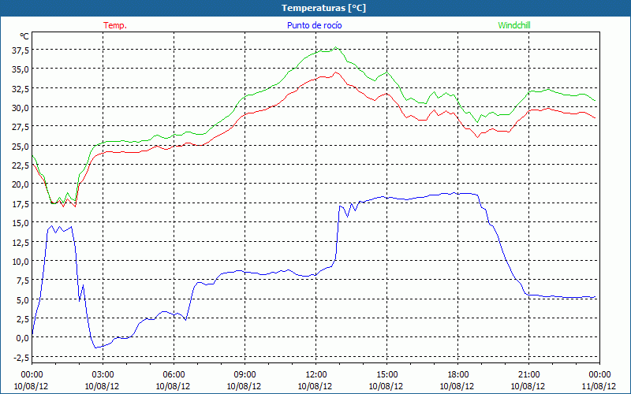The width and height of the screenshot is (631, 394).
Task: Click the 22,5 y-axis value
Action: (x=21, y=165)
